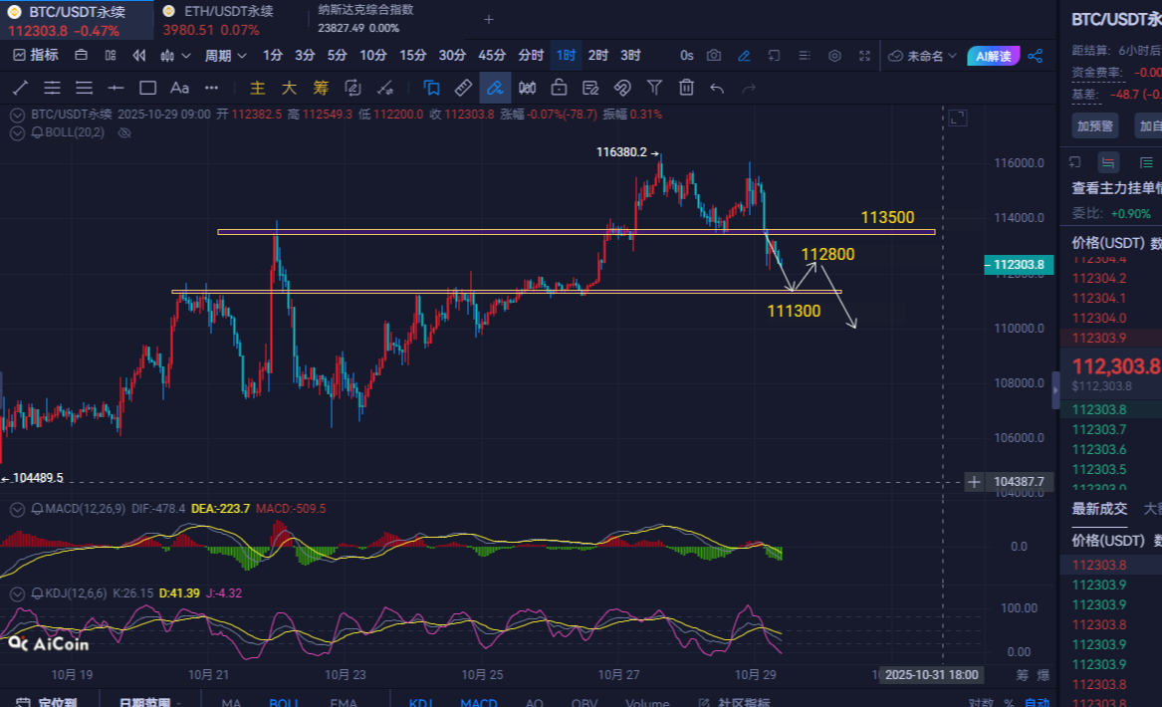Image resolution: width=1162 pixels, height=707 pixels.
Task: Click the ruler measure tool
Action: (x=463, y=88)
